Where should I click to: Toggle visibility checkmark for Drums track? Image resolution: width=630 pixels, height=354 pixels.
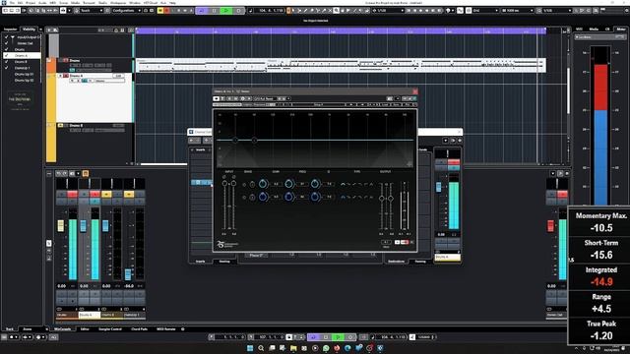pyautogui.click(x=7, y=49)
